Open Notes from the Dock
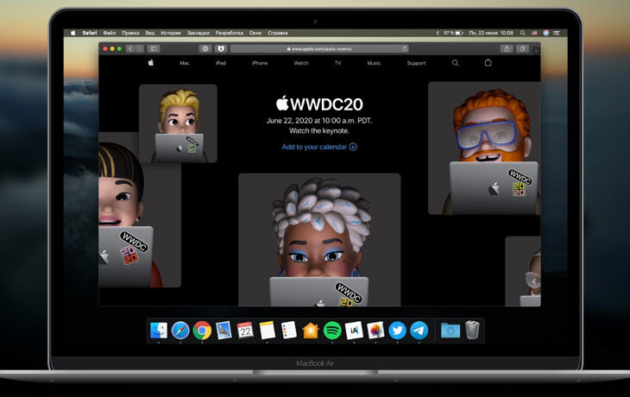The image size is (630, 397). click(x=268, y=331)
